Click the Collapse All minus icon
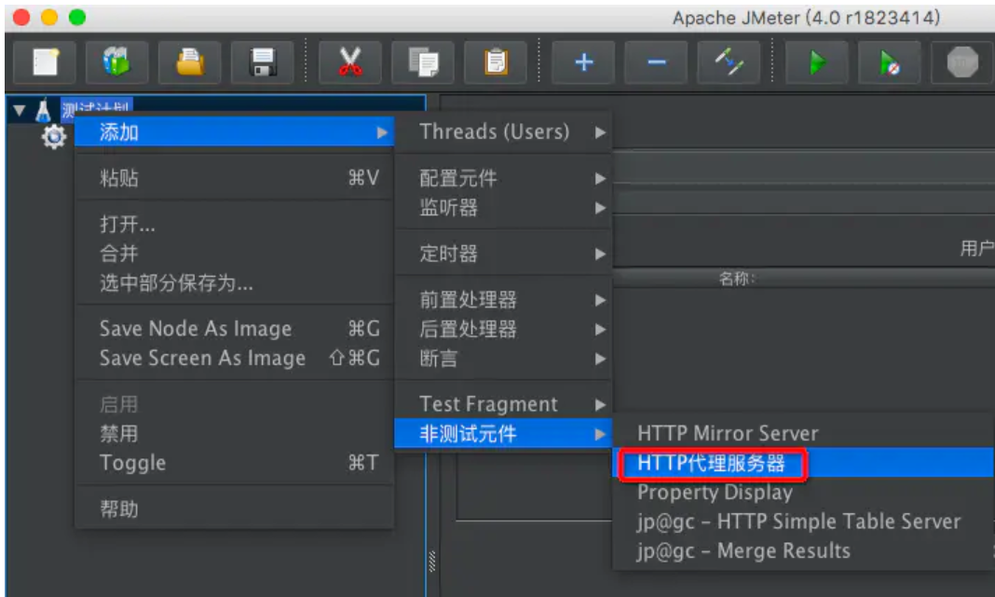Image resolution: width=995 pixels, height=597 pixels. point(656,62)
